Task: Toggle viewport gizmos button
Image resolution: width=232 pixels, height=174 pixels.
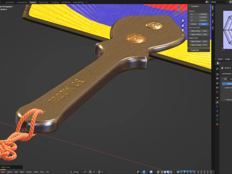Action: coord(144,172)
